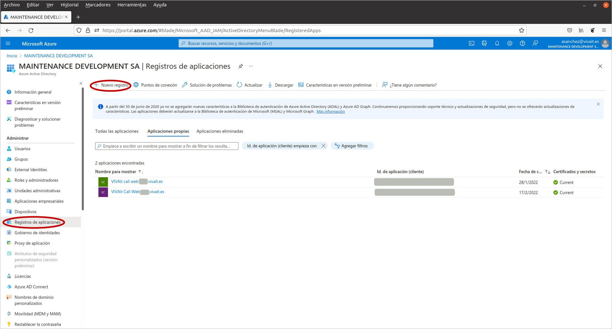Open the Directories and subscriptions filter icon

pos(484,43)
